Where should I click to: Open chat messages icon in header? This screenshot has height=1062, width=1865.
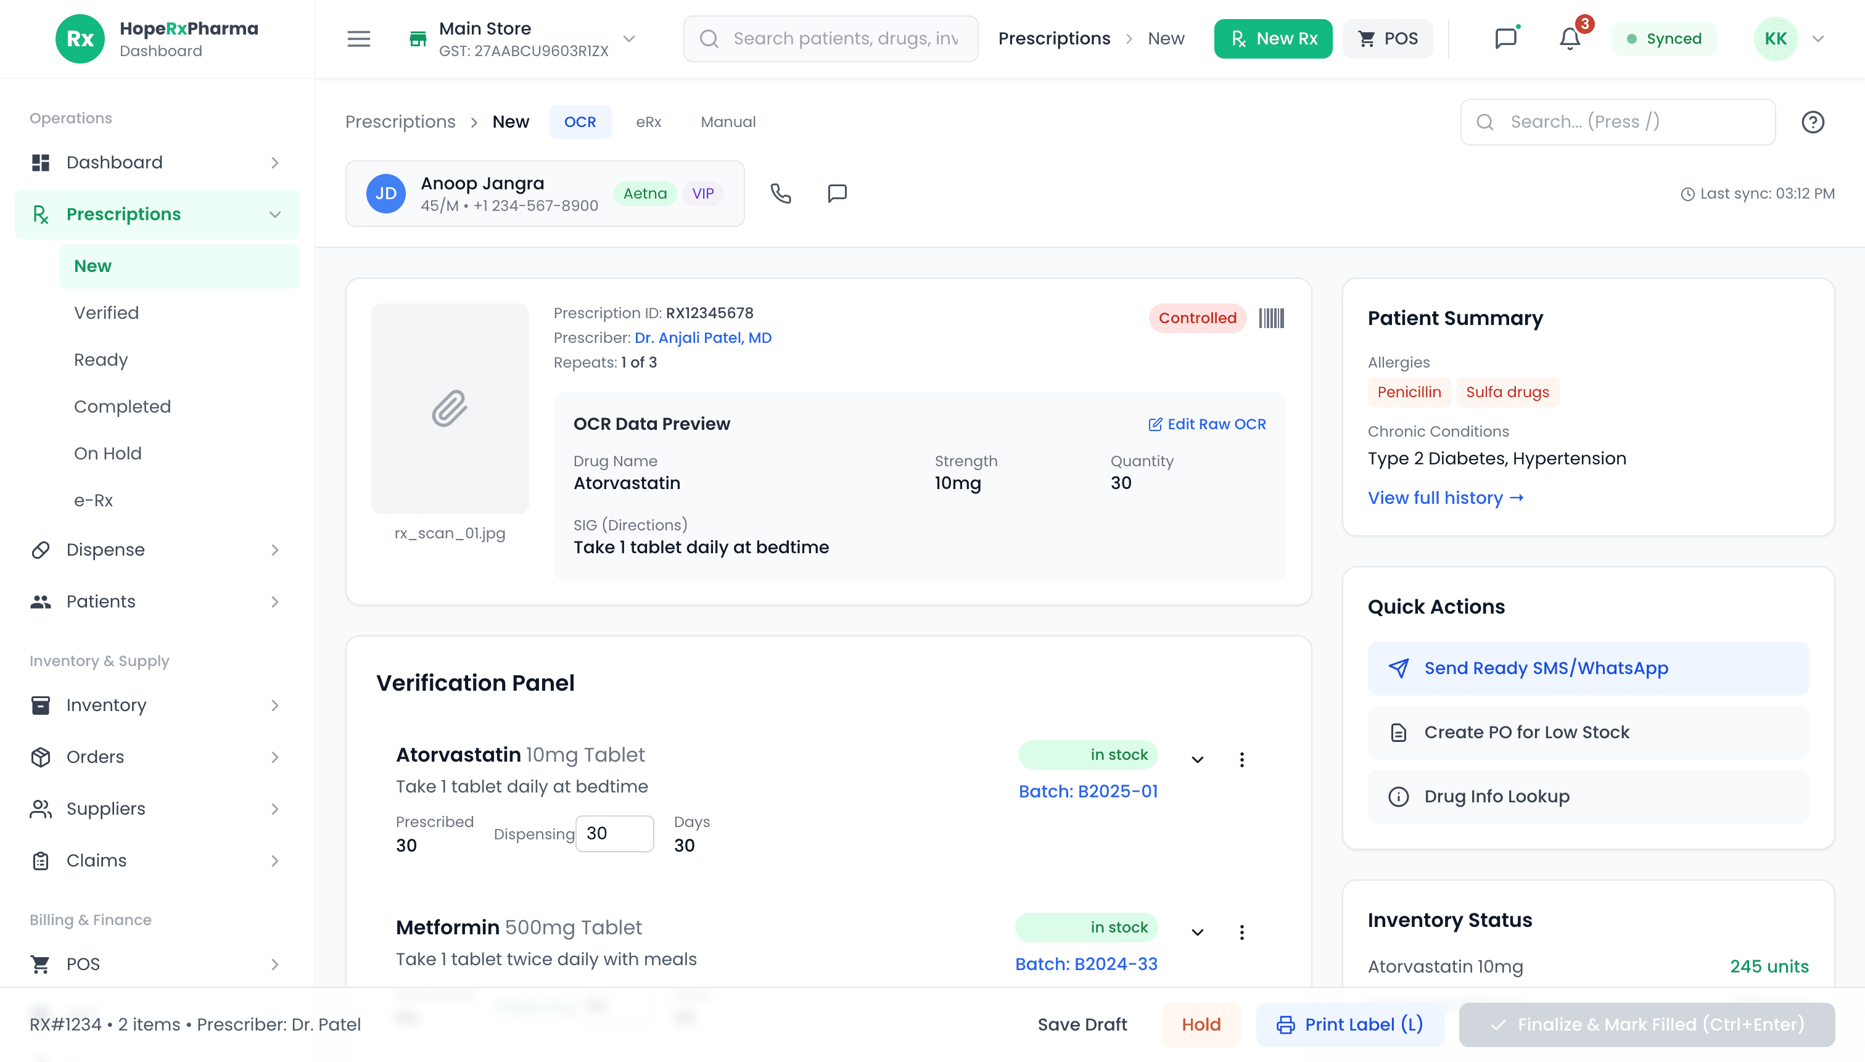[x=1505, y=39]
